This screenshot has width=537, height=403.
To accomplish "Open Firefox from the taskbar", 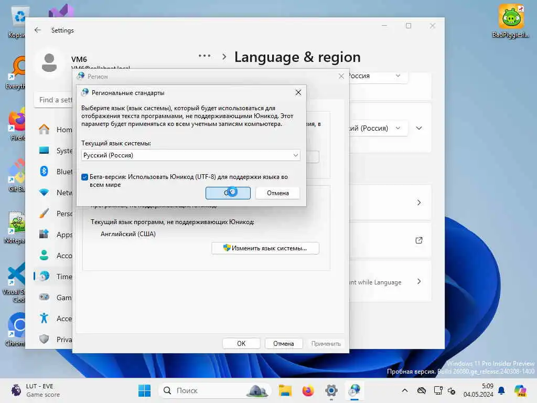I will click(x=308, y=390).
